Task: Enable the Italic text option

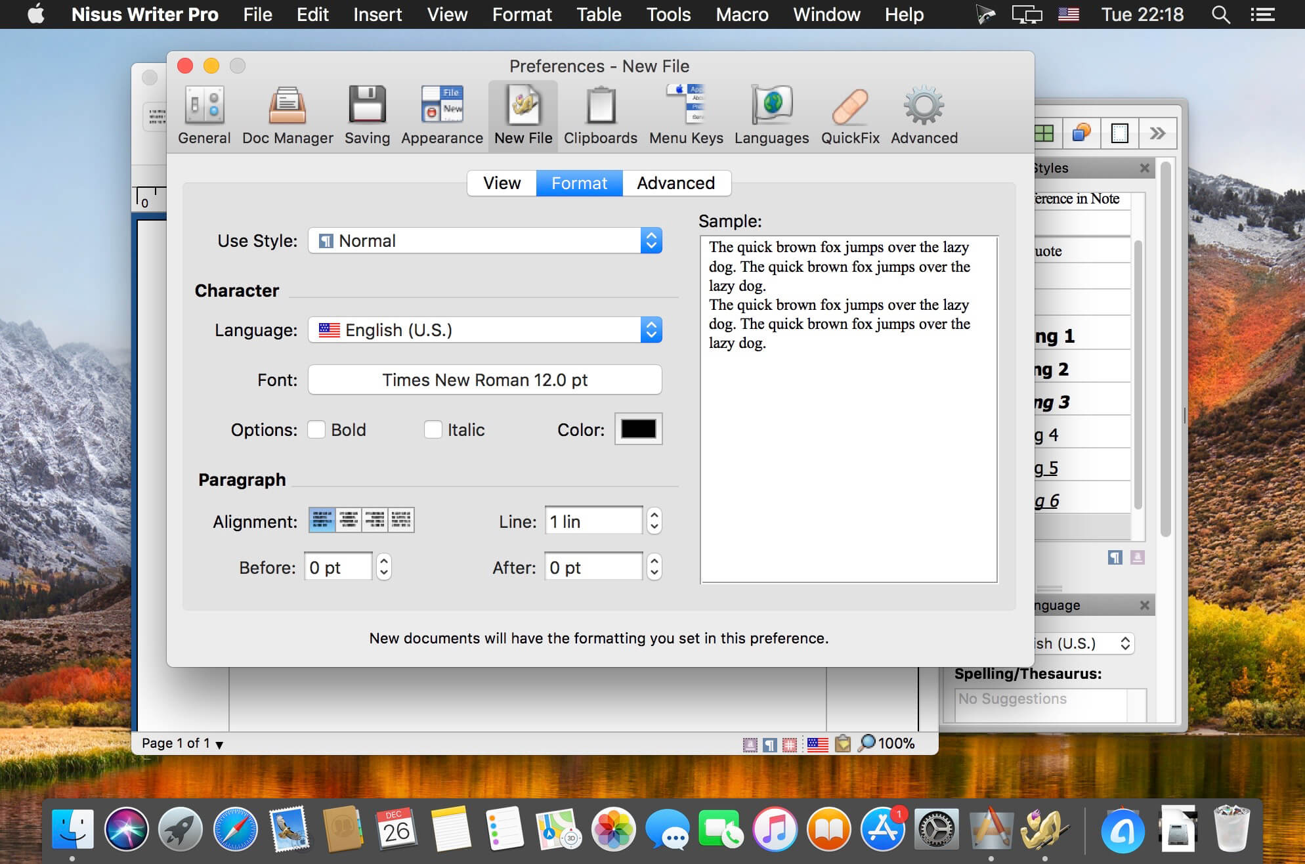Action: pyautogui.click(x=432, y=430)
